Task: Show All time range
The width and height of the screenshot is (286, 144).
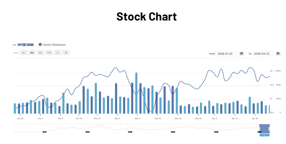Action: 66,53
